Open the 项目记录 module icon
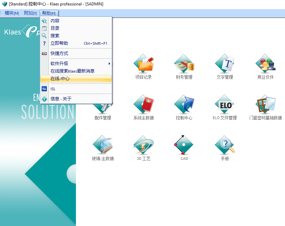The width and height of the screenshot is (285, 226). tap(144, 64)
